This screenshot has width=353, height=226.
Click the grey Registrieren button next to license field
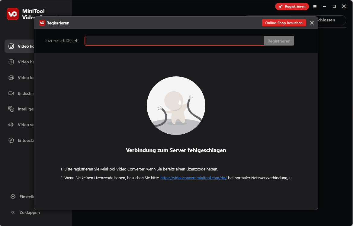click(x=279, y=41)
